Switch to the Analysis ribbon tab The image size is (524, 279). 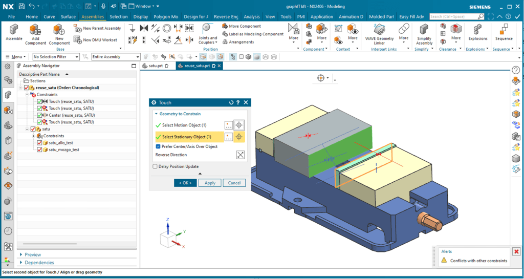tap(251, 17)
